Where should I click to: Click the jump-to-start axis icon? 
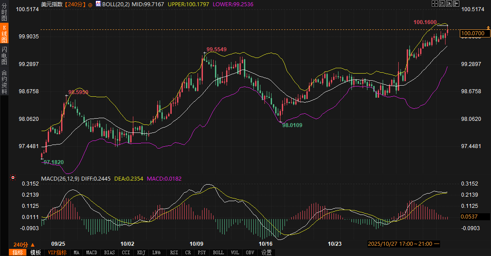pos(441,4)
